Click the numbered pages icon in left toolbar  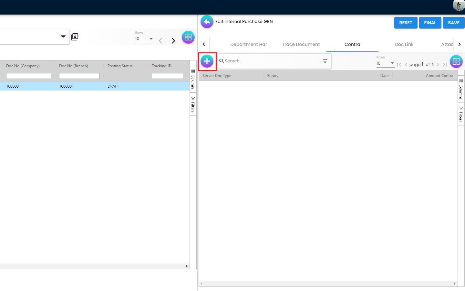point(75,37)
